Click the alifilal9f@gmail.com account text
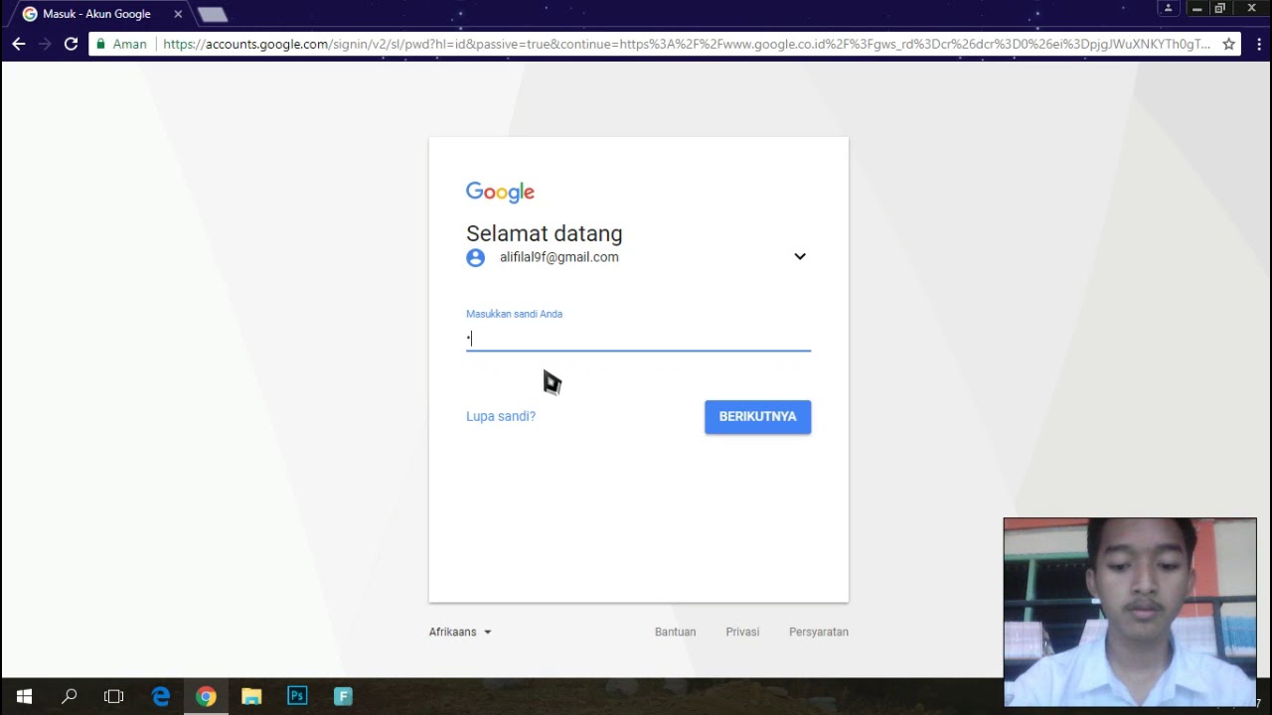1272x715 pixels. [x=558, y=257]
